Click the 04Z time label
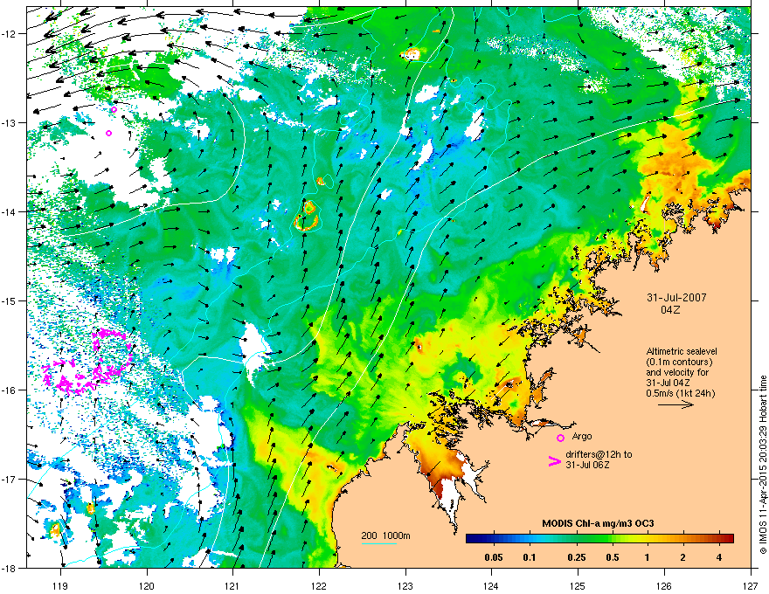The height and width of the screenshot is (594, 769). 670,310
